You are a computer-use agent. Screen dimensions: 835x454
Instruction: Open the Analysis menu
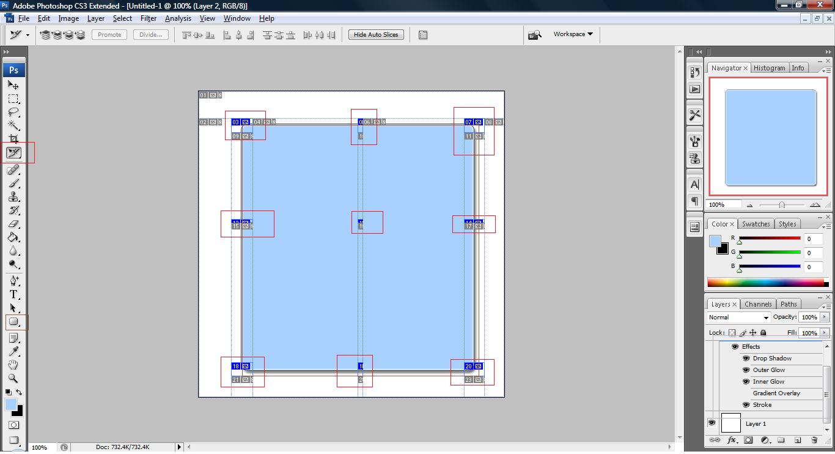(178, 18)
